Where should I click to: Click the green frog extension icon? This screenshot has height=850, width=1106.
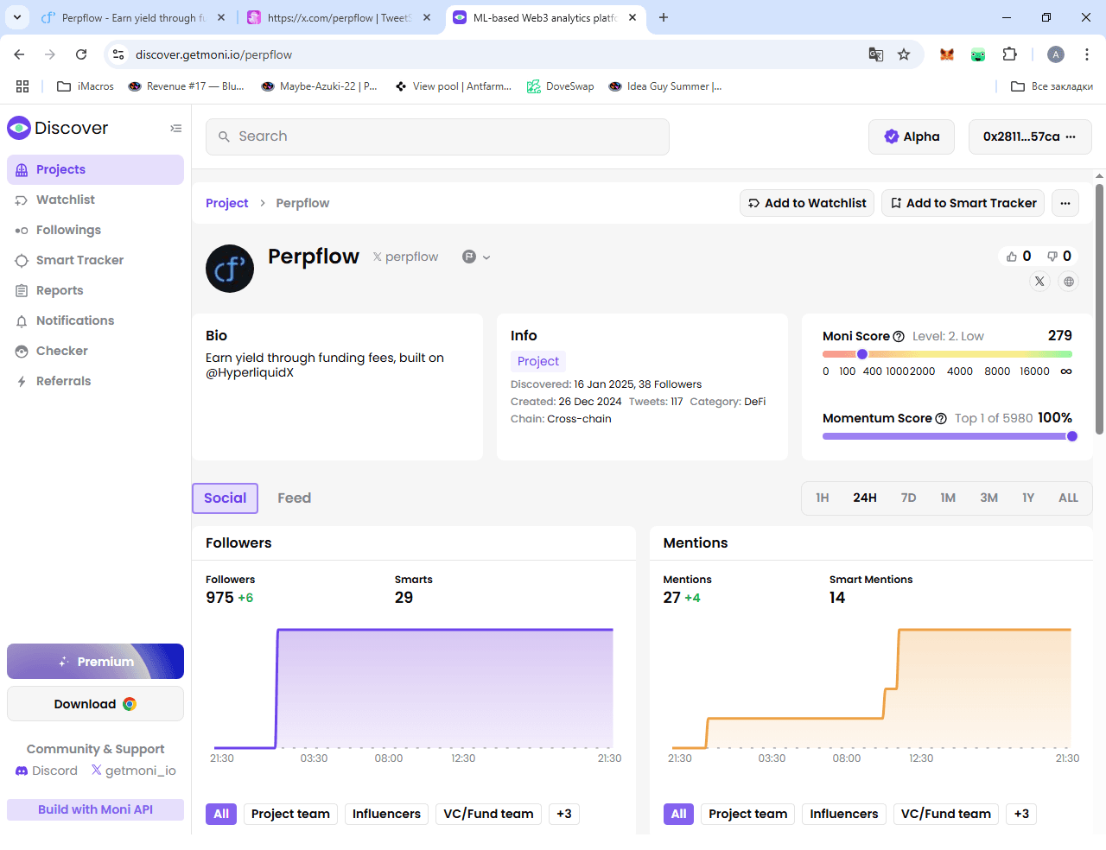point(978,54)
